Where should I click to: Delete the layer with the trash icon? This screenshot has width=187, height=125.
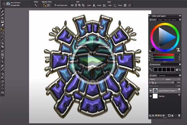[x=179, y=116]
